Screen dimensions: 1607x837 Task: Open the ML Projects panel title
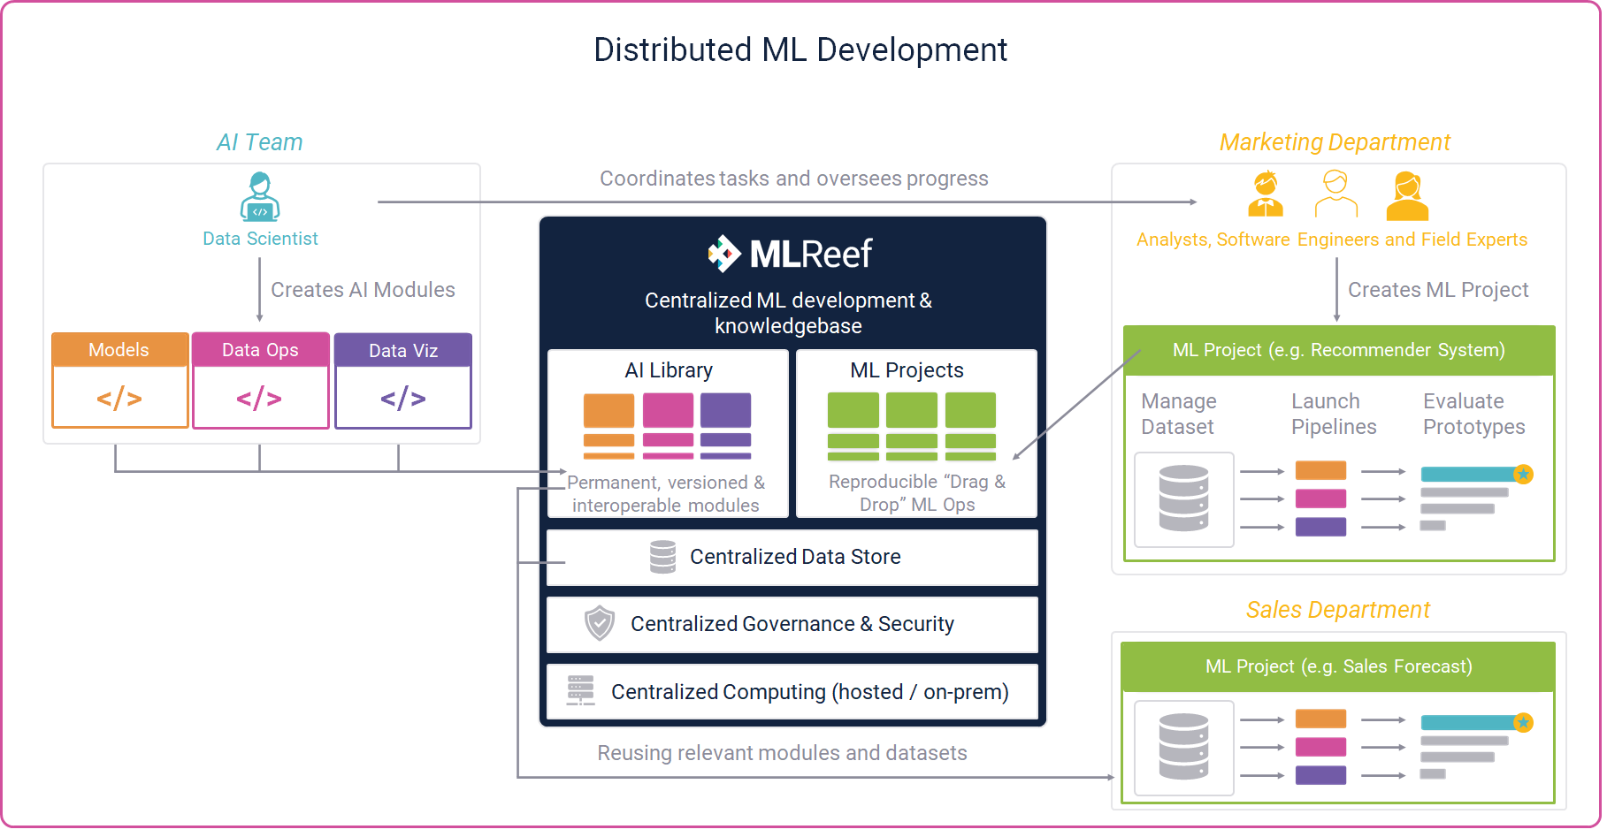coord(907,370)
